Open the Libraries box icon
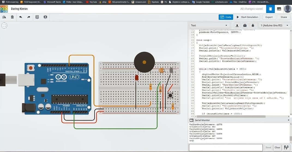This screenshot has width=292, height=152. [x=245, y=26]
